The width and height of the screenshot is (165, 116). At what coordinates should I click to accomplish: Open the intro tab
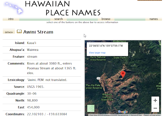tap(11, 19)
